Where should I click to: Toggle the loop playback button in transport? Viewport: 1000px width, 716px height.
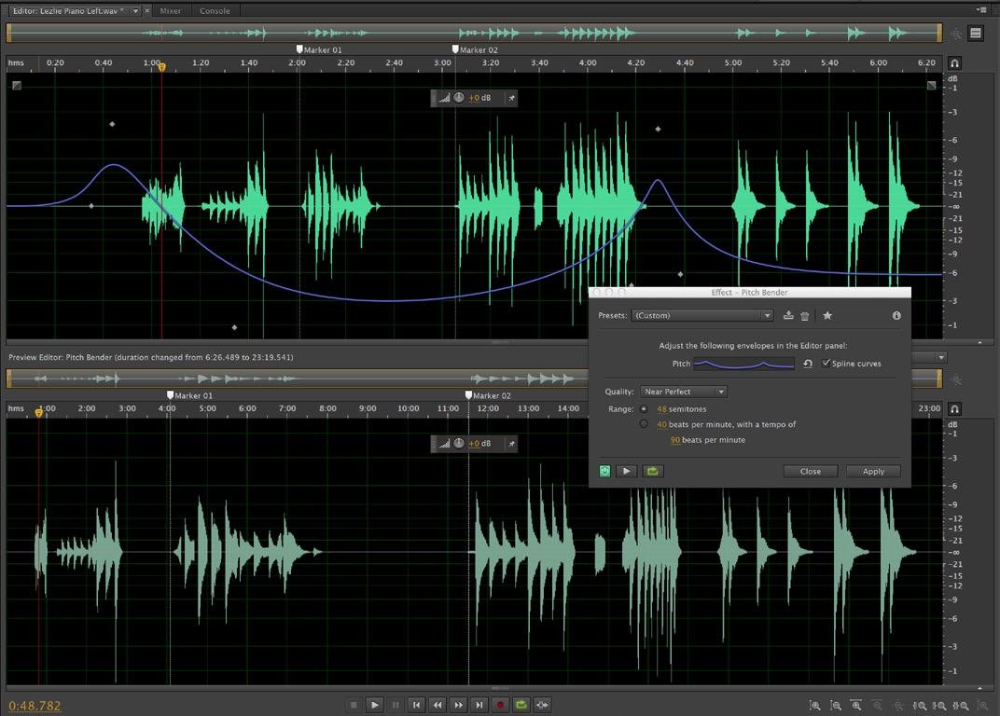click(521, 705)
